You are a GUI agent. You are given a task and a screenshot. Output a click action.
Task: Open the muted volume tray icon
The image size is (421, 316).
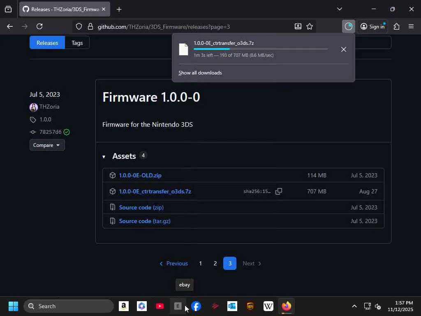tap(378, 306)
